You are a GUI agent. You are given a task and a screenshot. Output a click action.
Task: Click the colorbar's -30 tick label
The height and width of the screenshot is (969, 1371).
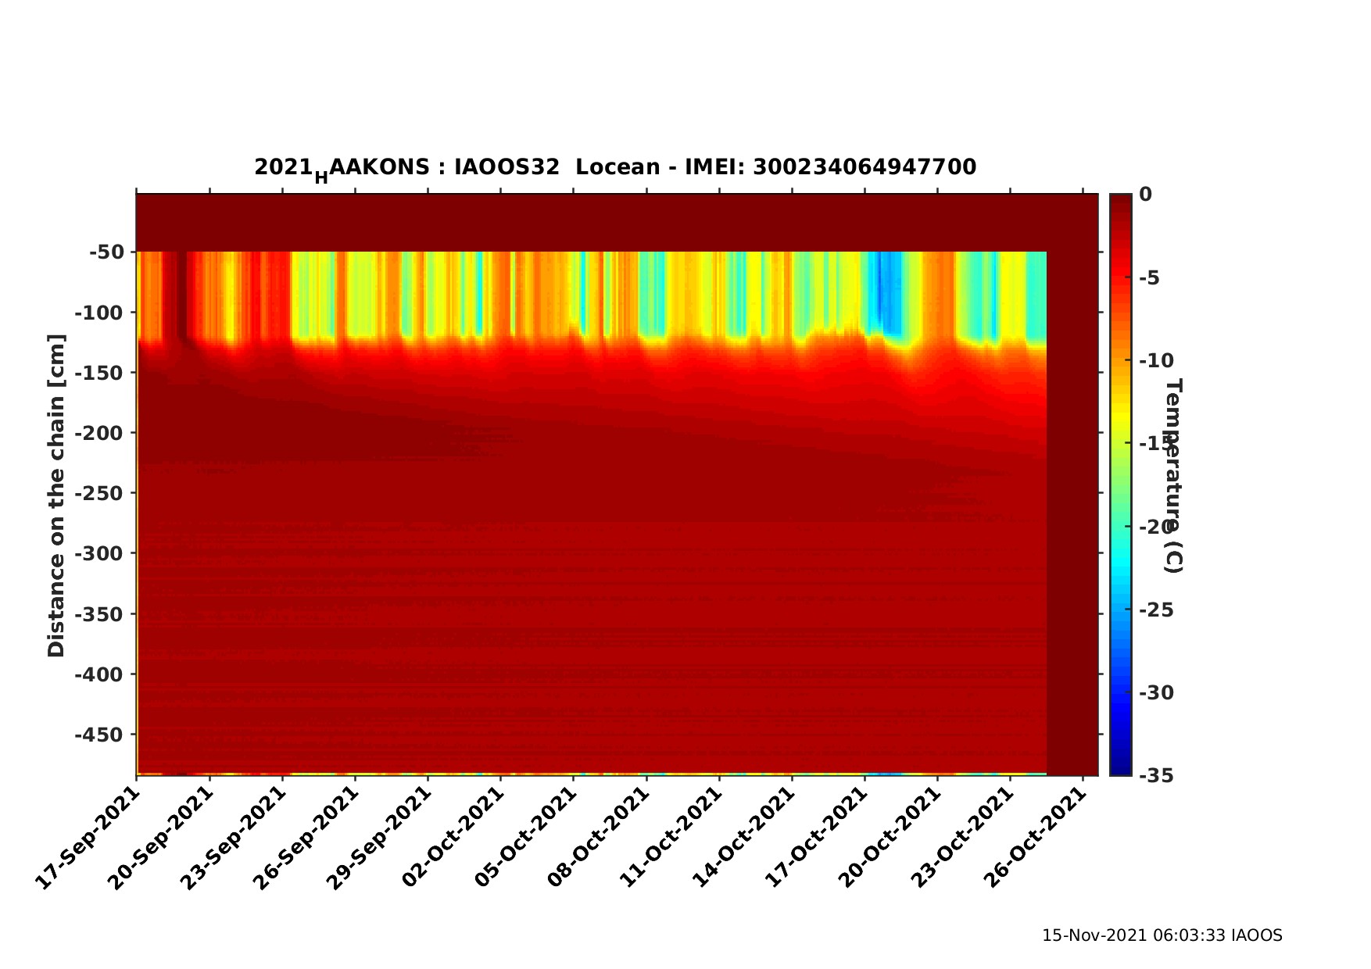point(1156,692)
